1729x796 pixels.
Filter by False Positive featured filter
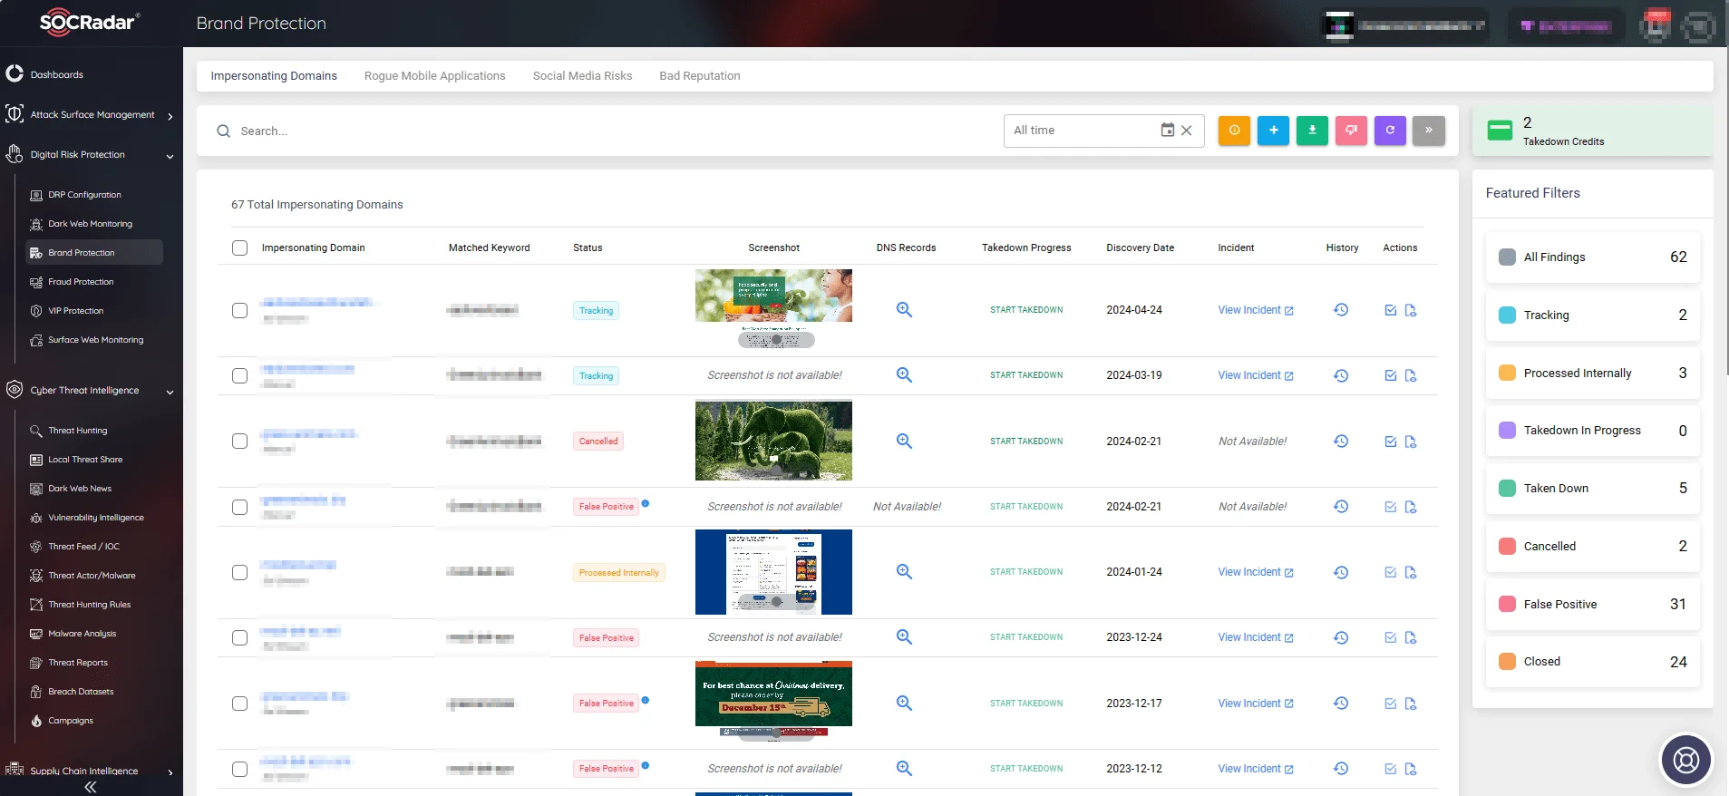pos(1592,604)
